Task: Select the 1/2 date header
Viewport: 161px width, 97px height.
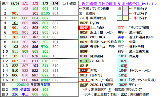Action: pyautogui.click(x=35, y=4)
